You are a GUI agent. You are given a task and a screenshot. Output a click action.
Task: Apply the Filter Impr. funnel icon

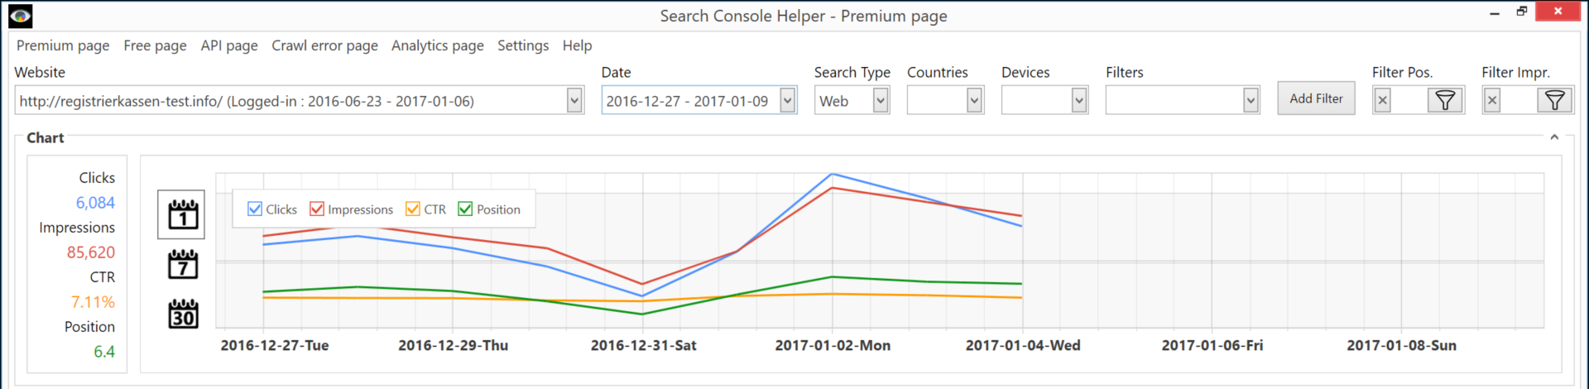pyautogui.click(x=1555, y=101)
